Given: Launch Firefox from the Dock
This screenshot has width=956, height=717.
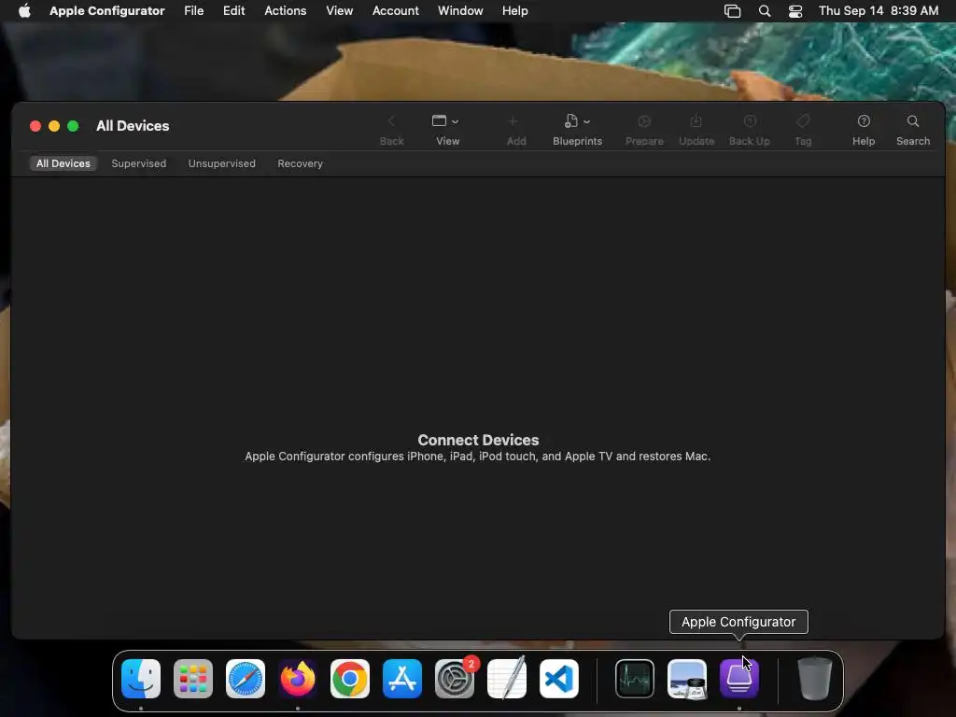Looking at the screenshot, I should coord(298,679).
